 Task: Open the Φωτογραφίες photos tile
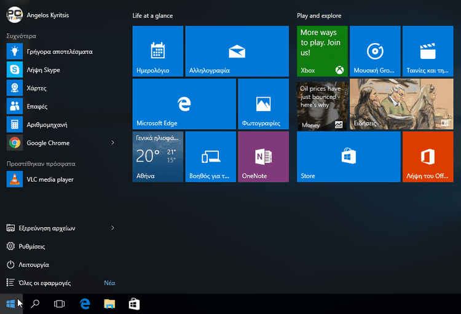coord(264,104)
